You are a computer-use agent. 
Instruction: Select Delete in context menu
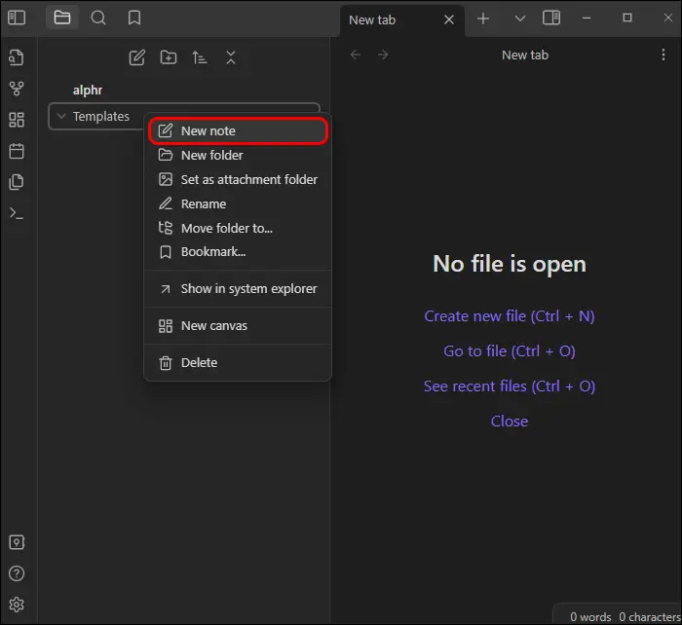tap(238, 362)
